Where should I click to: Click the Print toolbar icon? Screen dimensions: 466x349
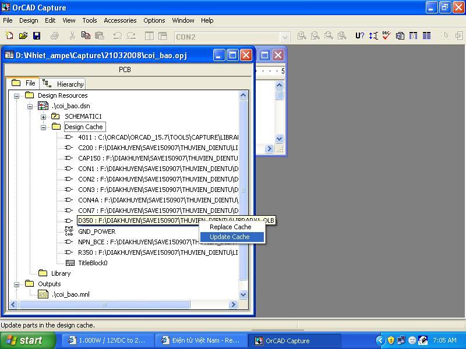(x=54, y=36)
